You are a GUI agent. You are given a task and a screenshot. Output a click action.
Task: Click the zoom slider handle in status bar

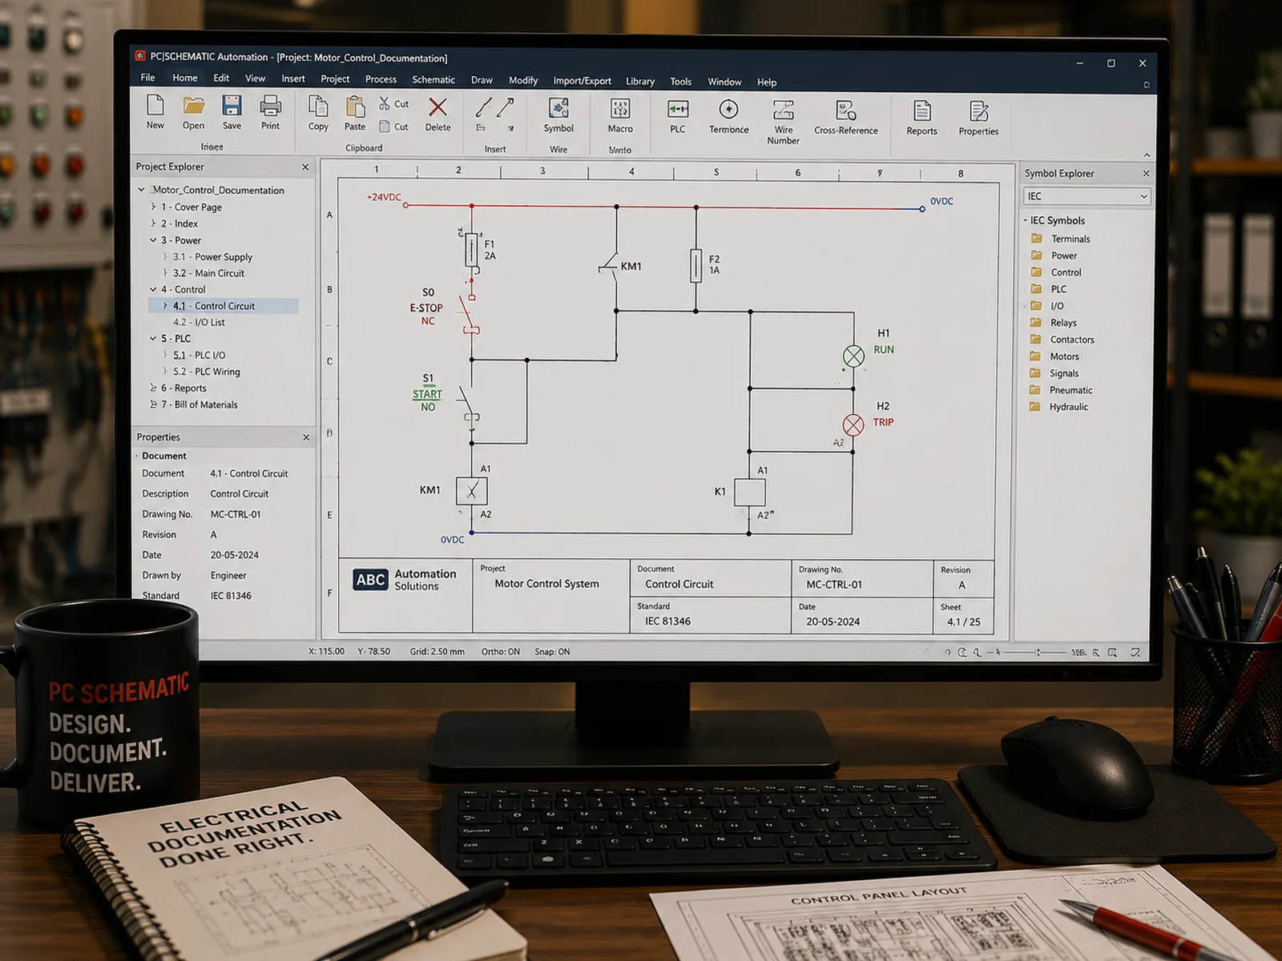(1038, 653)
